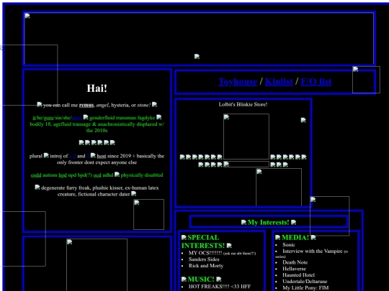Click broken image between 'plural' and 'introj'
The height and width of the screenshot is (291, 389).
pos(46,155)
